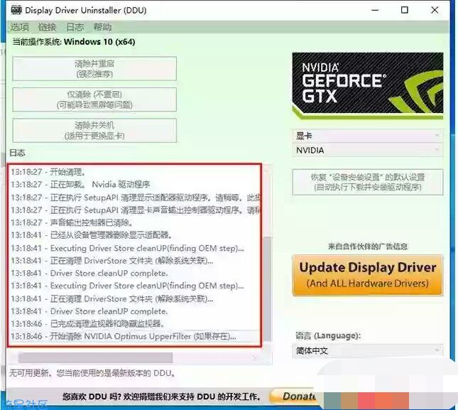This screenshot has height=410, width=458.
Task: Open the 链接 menu
Action: point(47,27)
